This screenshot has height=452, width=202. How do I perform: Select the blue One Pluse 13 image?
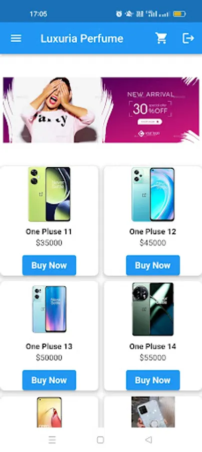(x=49, y=309)
